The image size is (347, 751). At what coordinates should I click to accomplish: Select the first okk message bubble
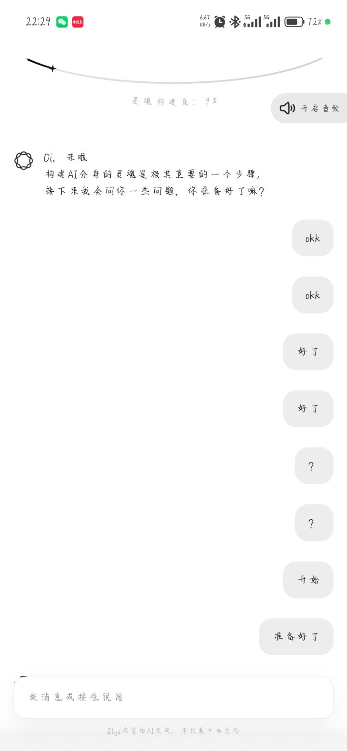[312, 238]
